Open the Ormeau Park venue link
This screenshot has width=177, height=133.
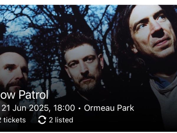[x=109, y=108]
